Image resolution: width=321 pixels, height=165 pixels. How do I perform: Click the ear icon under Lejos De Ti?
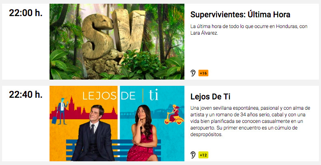pyautogui.click(x=193, y=155)
